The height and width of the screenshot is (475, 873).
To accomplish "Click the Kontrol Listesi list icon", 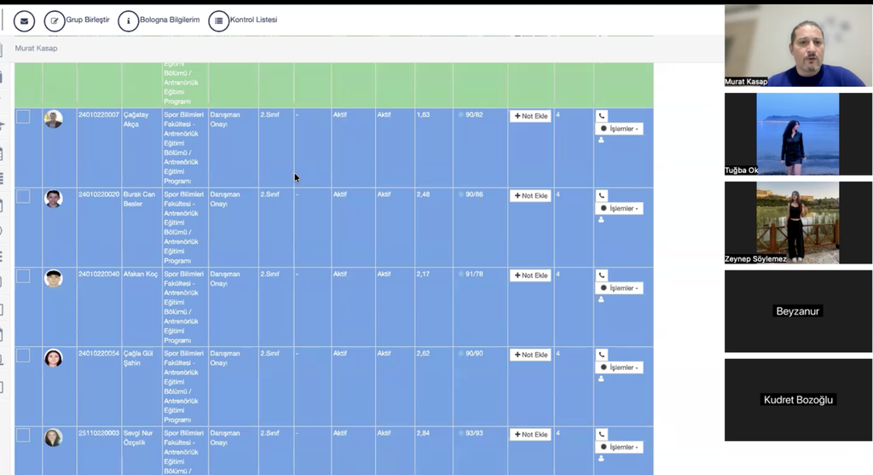I will coord(218,21).
